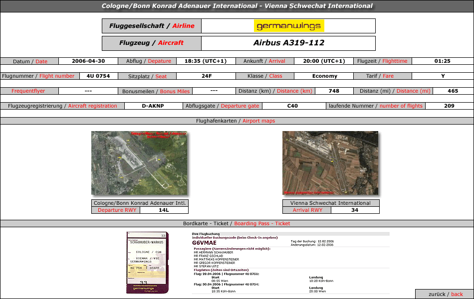This screenshot has width=474, height=299.
Task: Click the Flugzeug / Aircraft label
Action: pos(152,43)
